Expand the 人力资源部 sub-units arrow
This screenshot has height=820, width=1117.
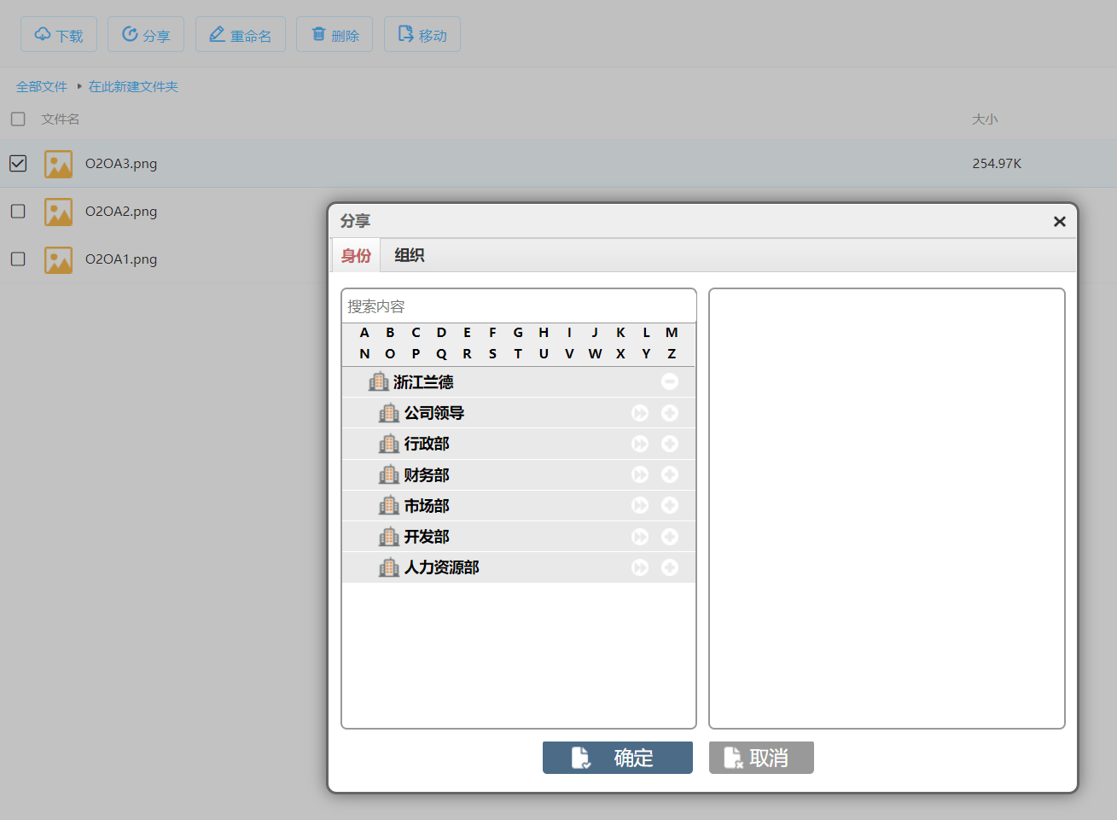[640, 567]
